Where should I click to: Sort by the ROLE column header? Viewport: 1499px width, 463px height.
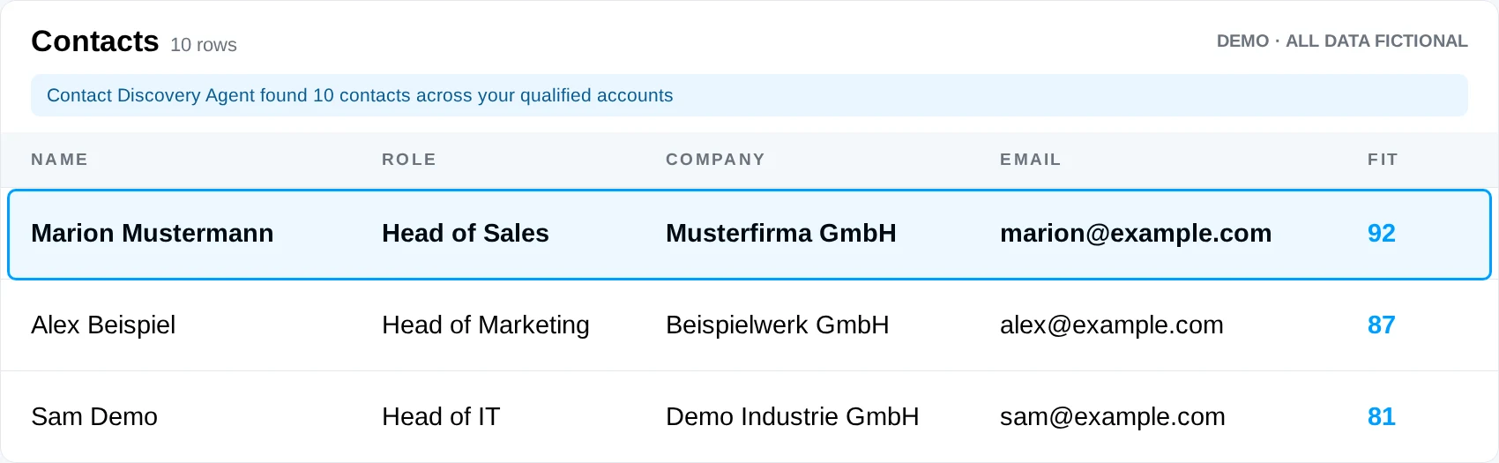coord(409,160)
